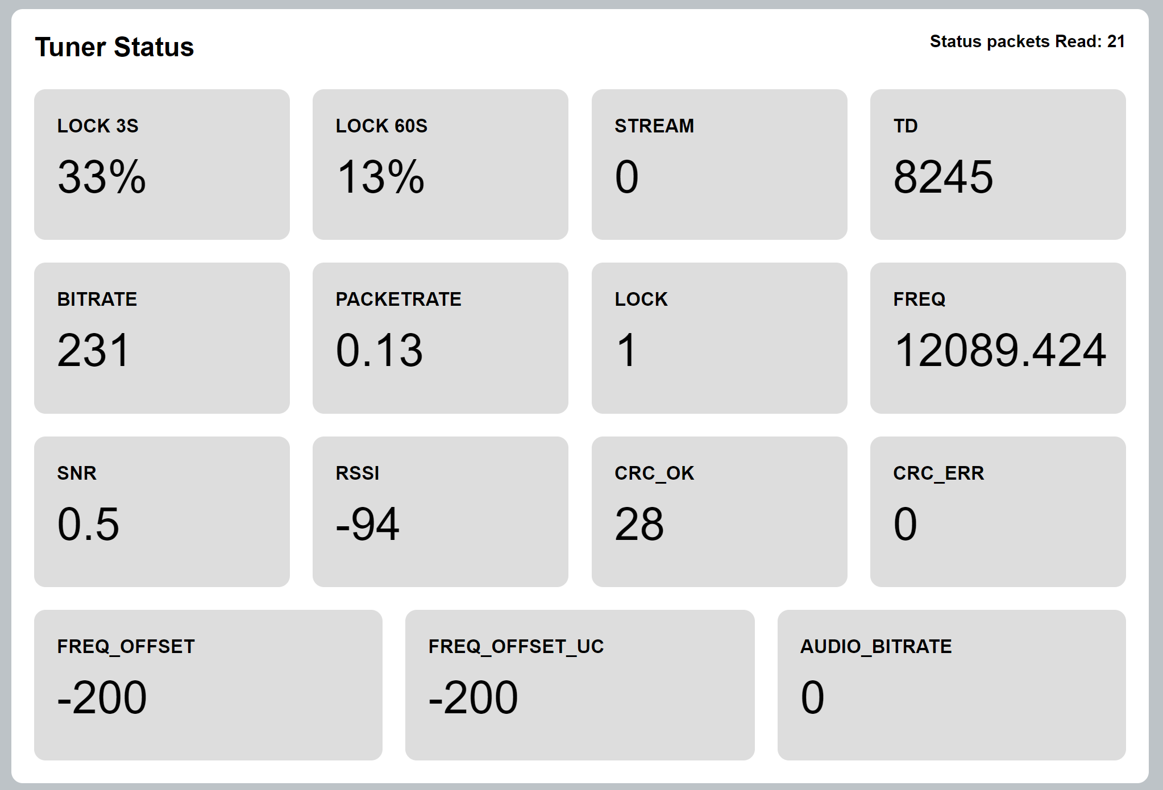Click the PACKETRATE 0.13 tile

click(x=441, y=338)
